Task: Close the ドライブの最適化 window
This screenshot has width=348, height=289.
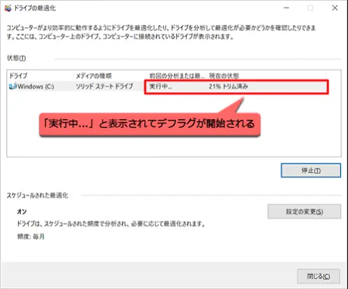Action: click(x=335, y=8)
